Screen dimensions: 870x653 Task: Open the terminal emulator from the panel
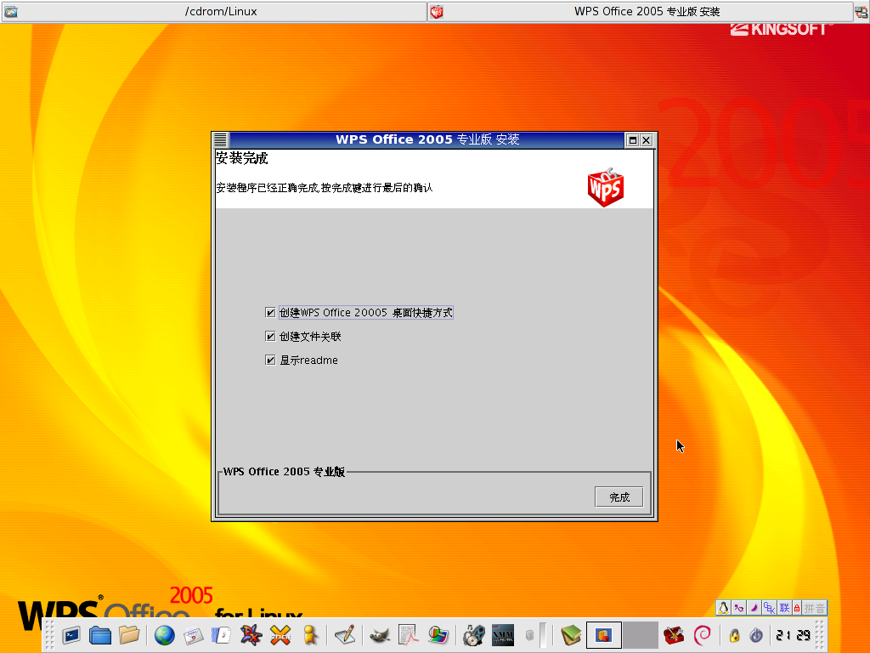tap(71, 635)
